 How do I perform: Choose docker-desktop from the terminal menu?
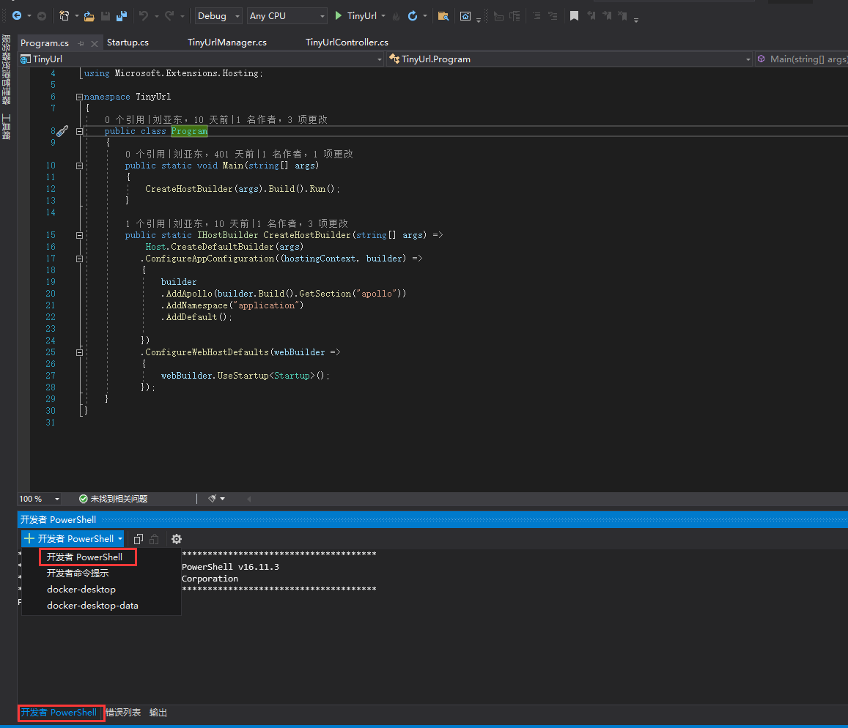81,589
